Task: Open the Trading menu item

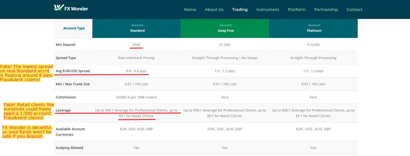Action: 240,10
